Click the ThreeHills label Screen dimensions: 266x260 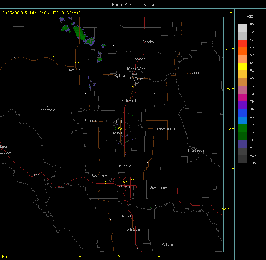166,129
